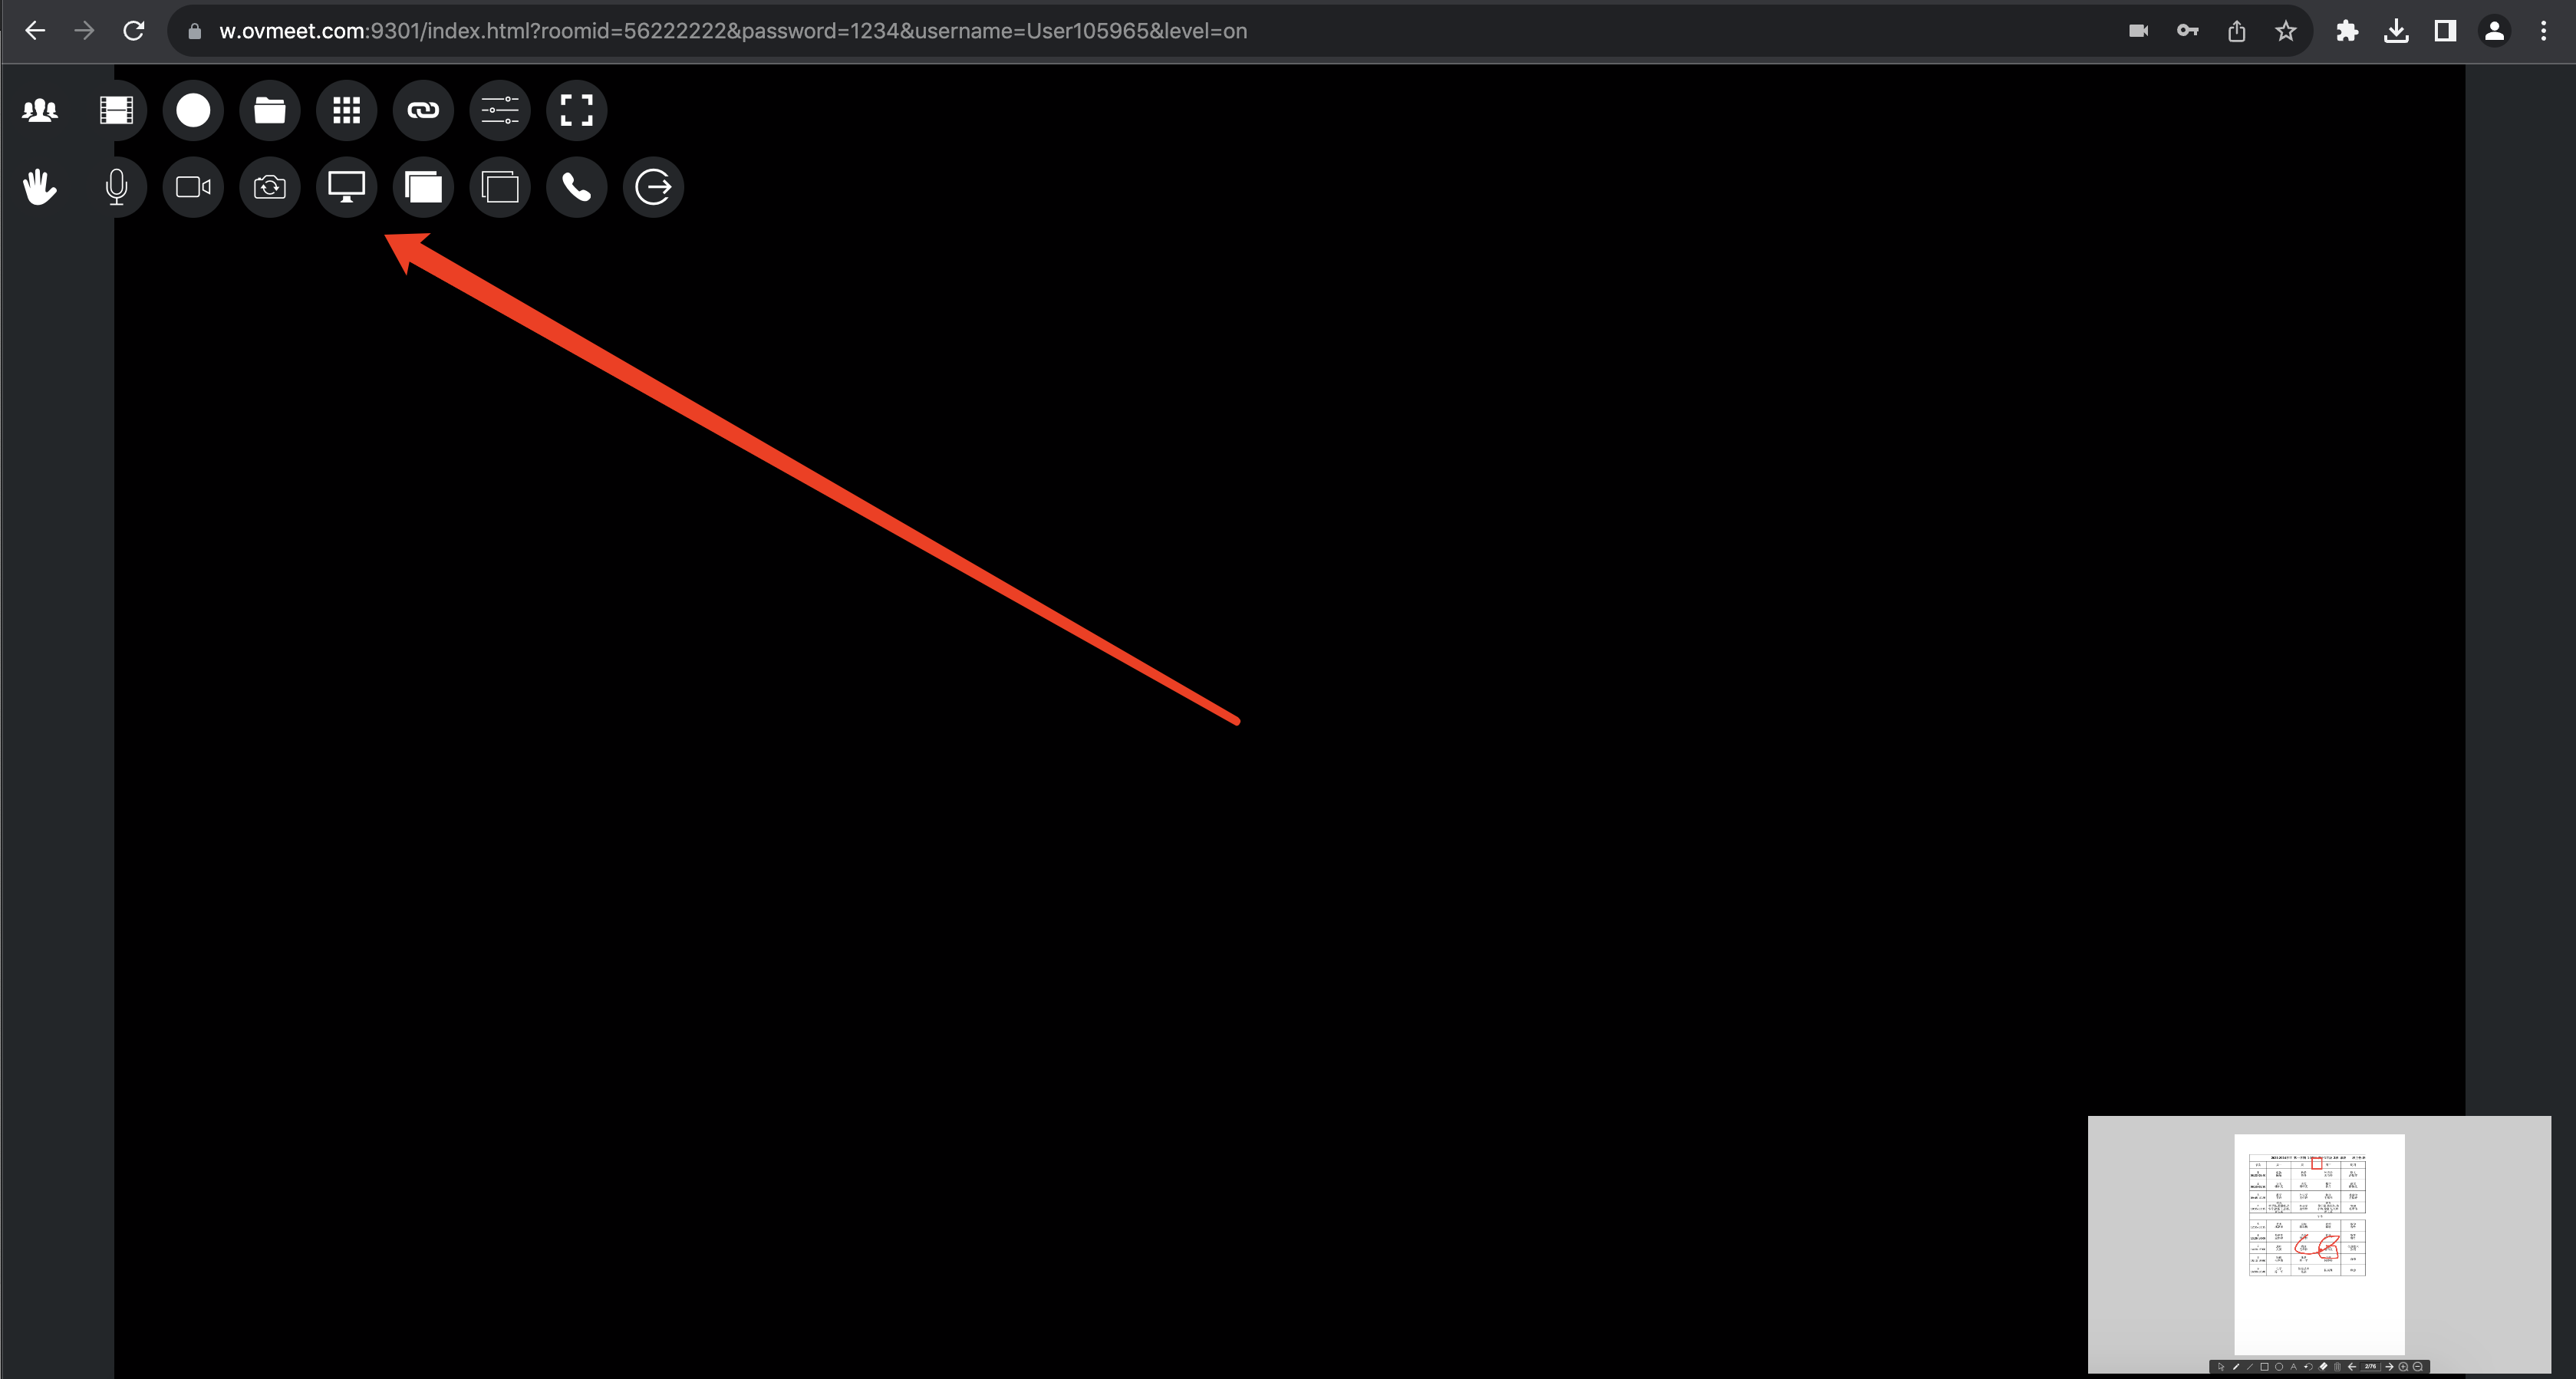The width and height of the screenshot is (2576, 1379).
Task: Enable the video camera
Action: pos(193,187)
